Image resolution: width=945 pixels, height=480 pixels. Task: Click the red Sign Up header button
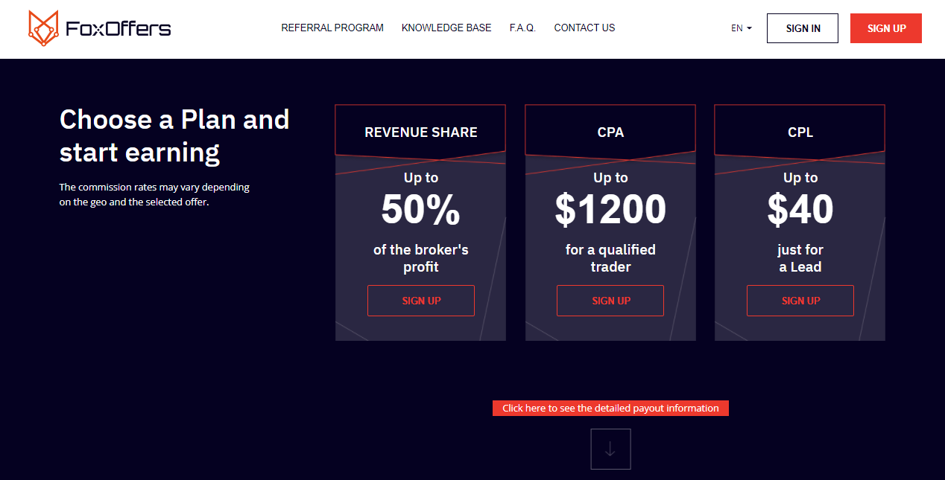click(886, 28)
